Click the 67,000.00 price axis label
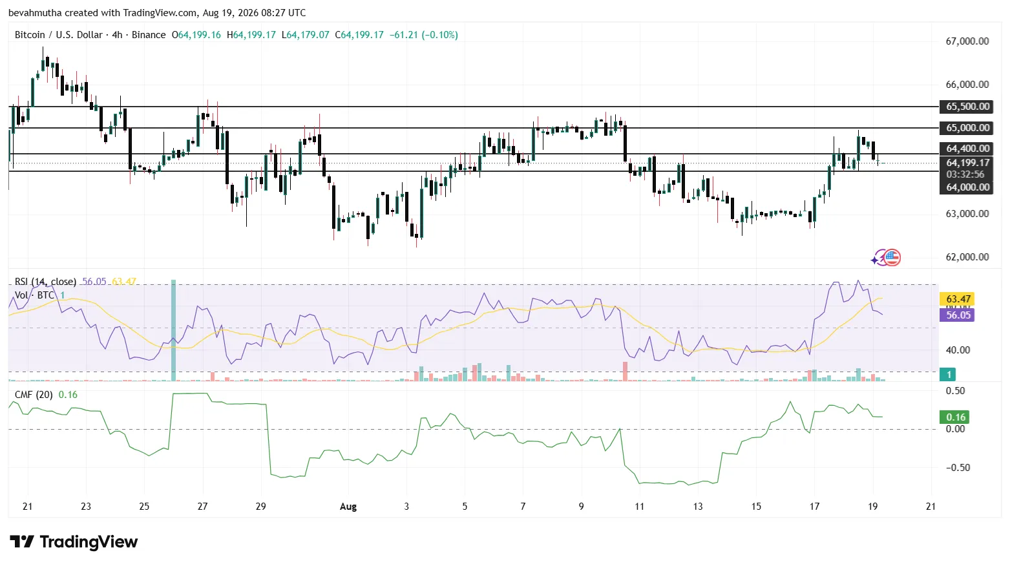Image resolution: width=1010 pixels, height=566 pixels. point(967,41)
